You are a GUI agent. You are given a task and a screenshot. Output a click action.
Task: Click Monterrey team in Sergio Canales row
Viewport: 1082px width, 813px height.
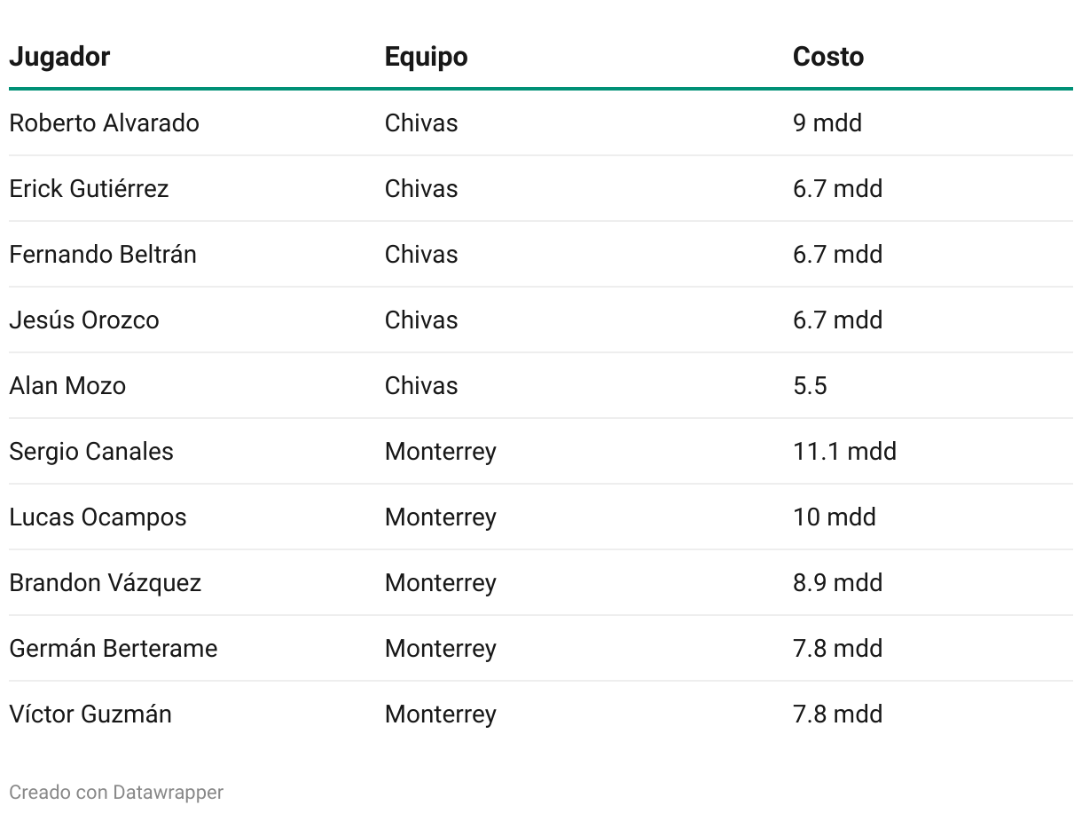[x=440, y=451]
